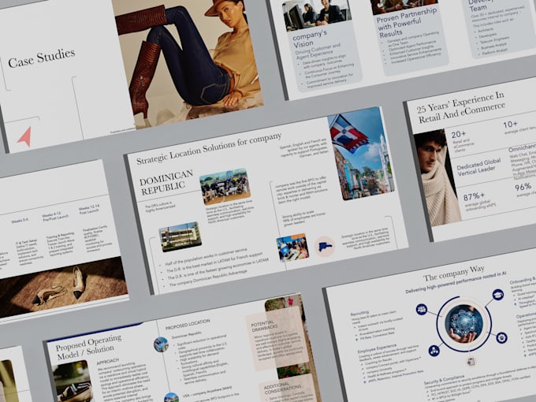Click the network nodes icon below the globe circle
This screenshot has width=536, height=402.
pos(434,351)
